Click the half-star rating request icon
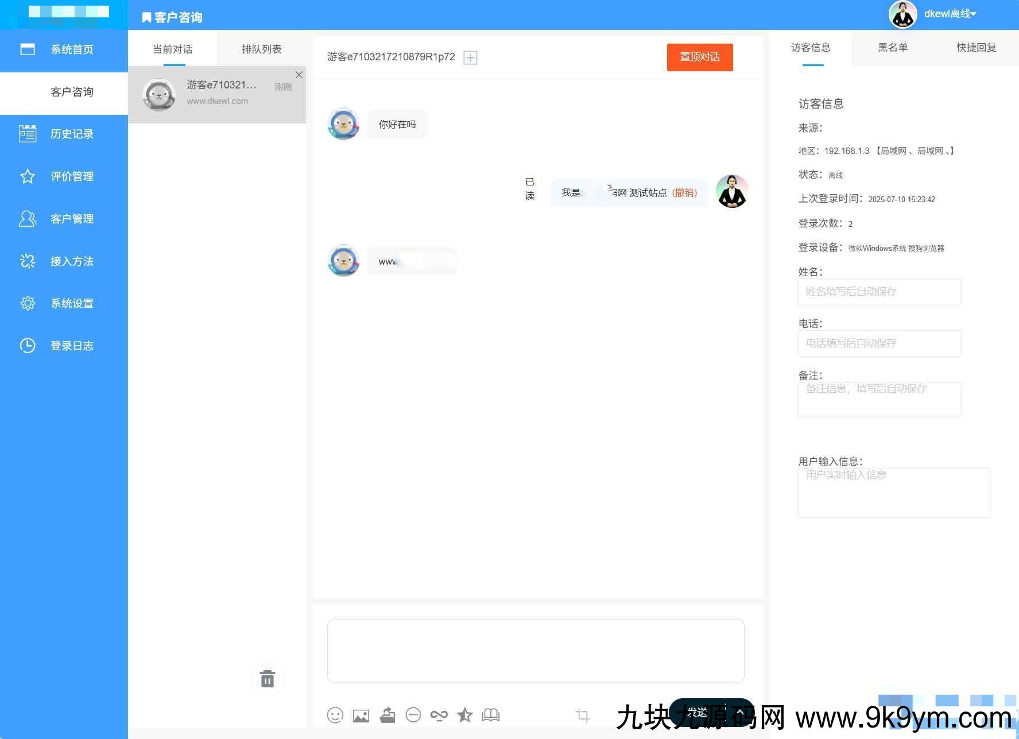This screenshot has height=739, width=1019. click(x=465, y=715)
